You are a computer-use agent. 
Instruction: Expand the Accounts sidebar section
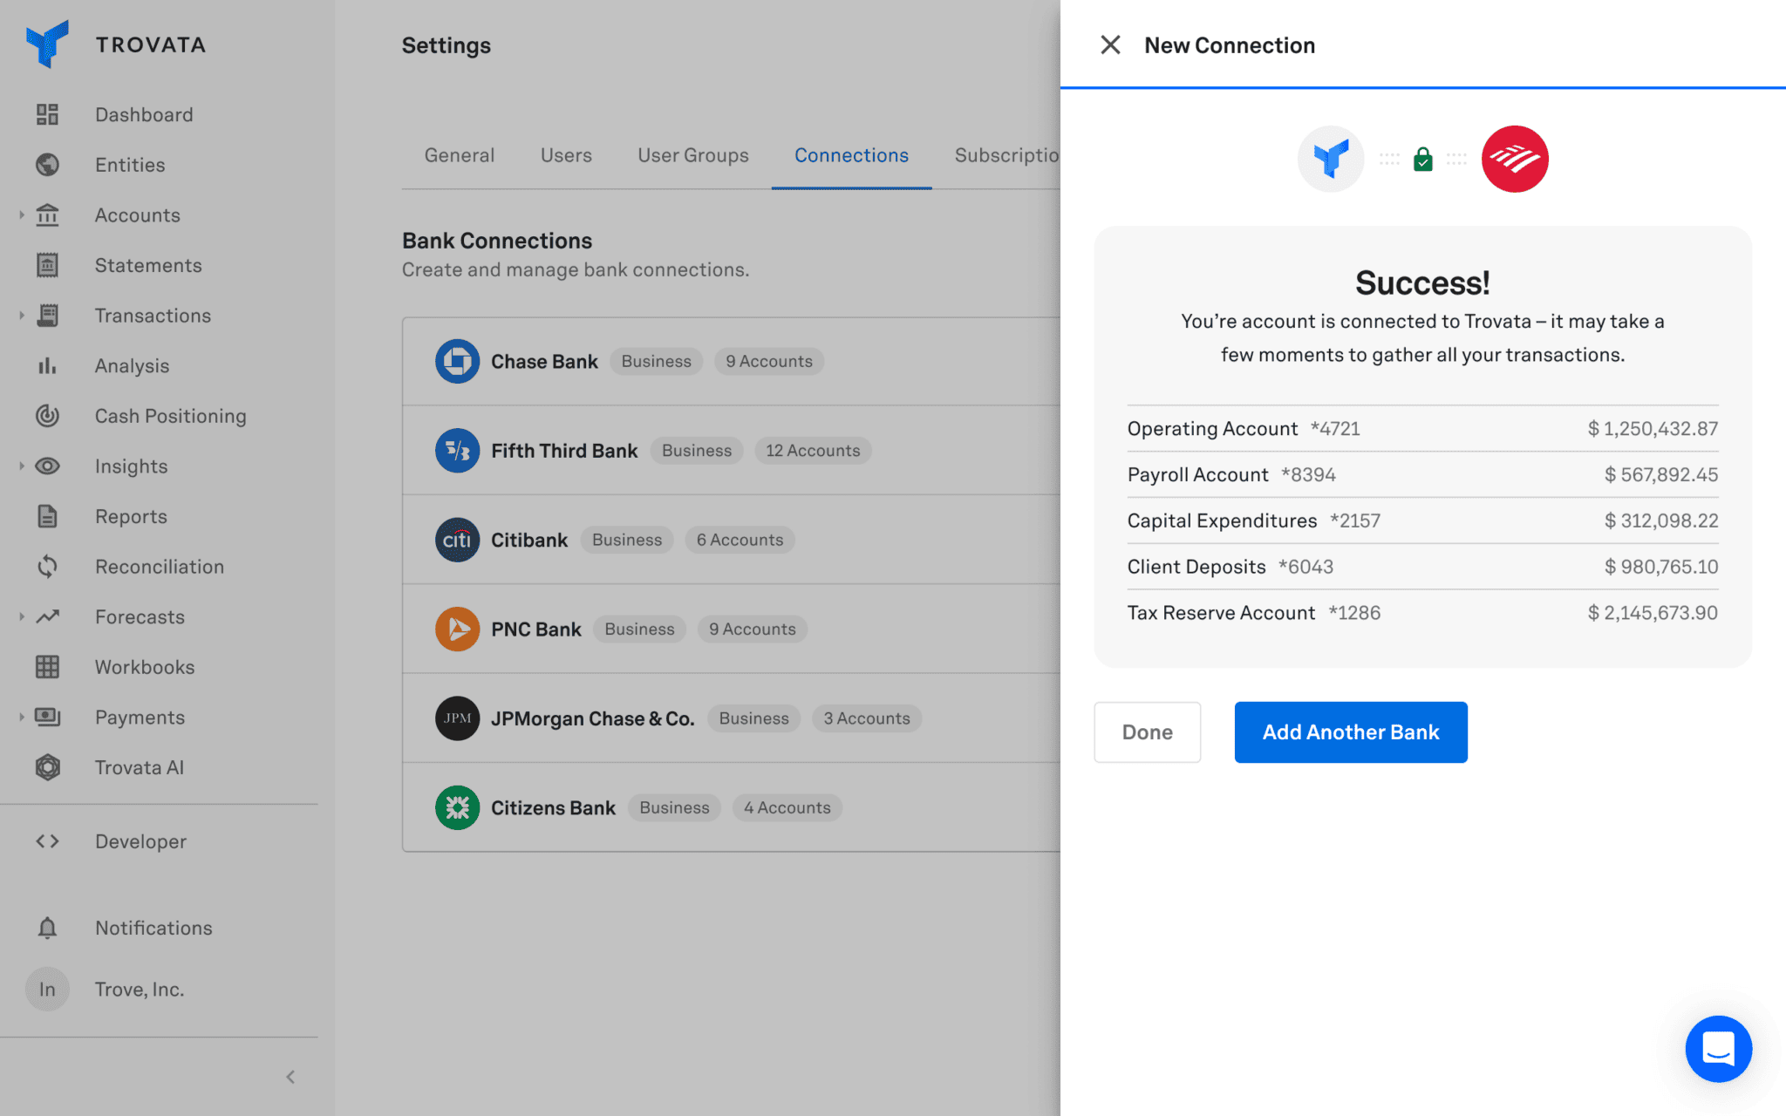pyautogui.click(x=22, y=214)
